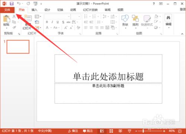
Task: Select Center paragraph alignment icon
Action: tap(91, 27)
